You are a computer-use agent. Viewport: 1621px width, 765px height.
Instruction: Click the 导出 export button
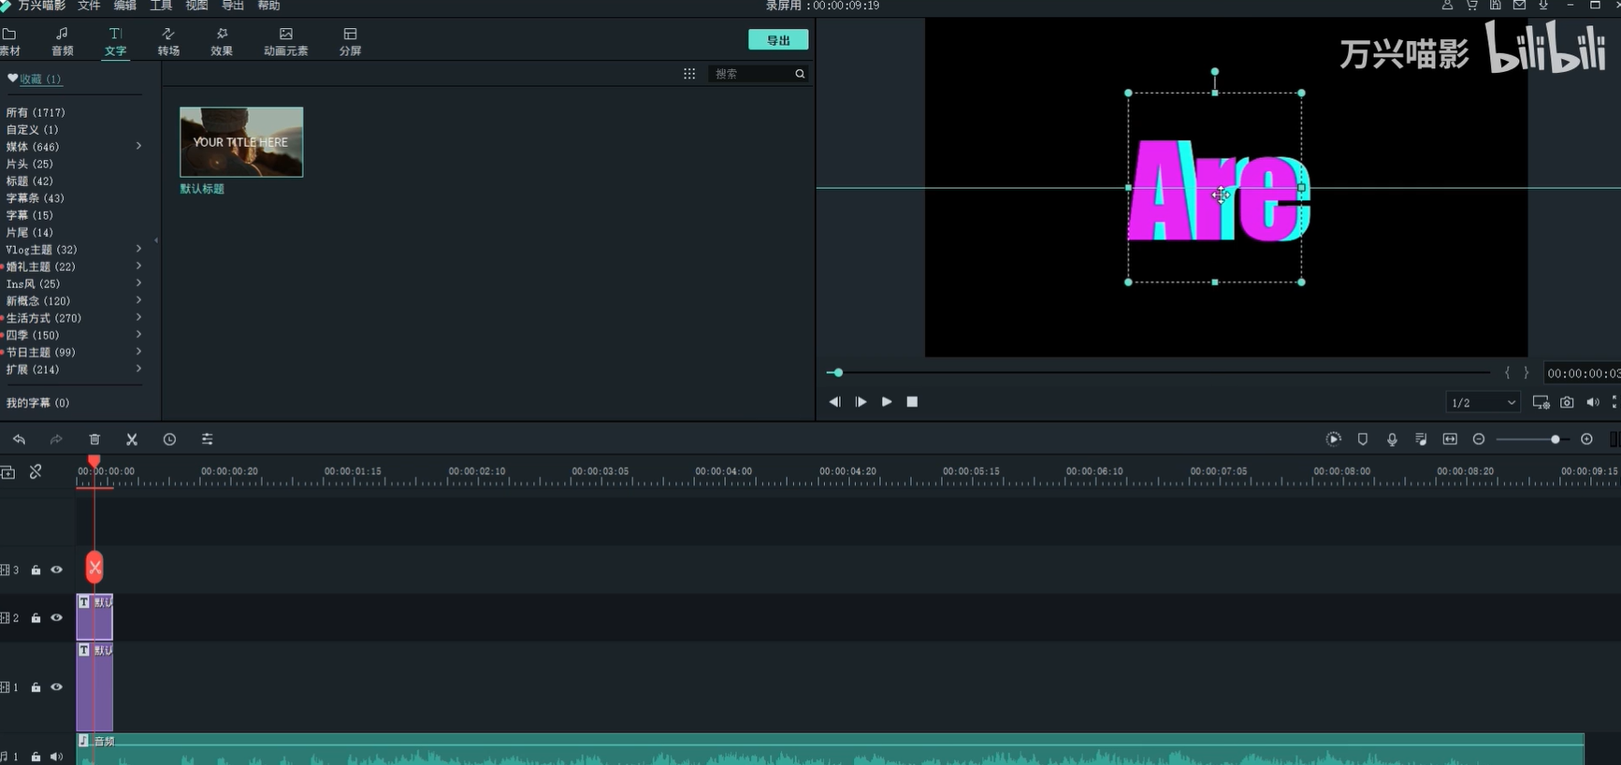[777, 40]
